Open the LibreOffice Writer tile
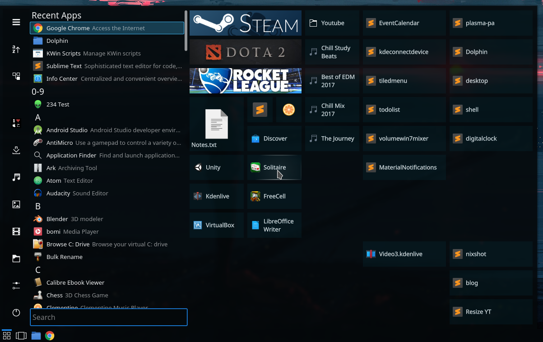543x342 pixels. pos(274,225)
